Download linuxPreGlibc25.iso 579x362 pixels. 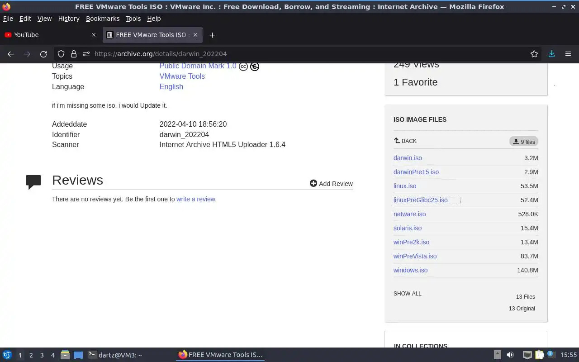(421, 200)
